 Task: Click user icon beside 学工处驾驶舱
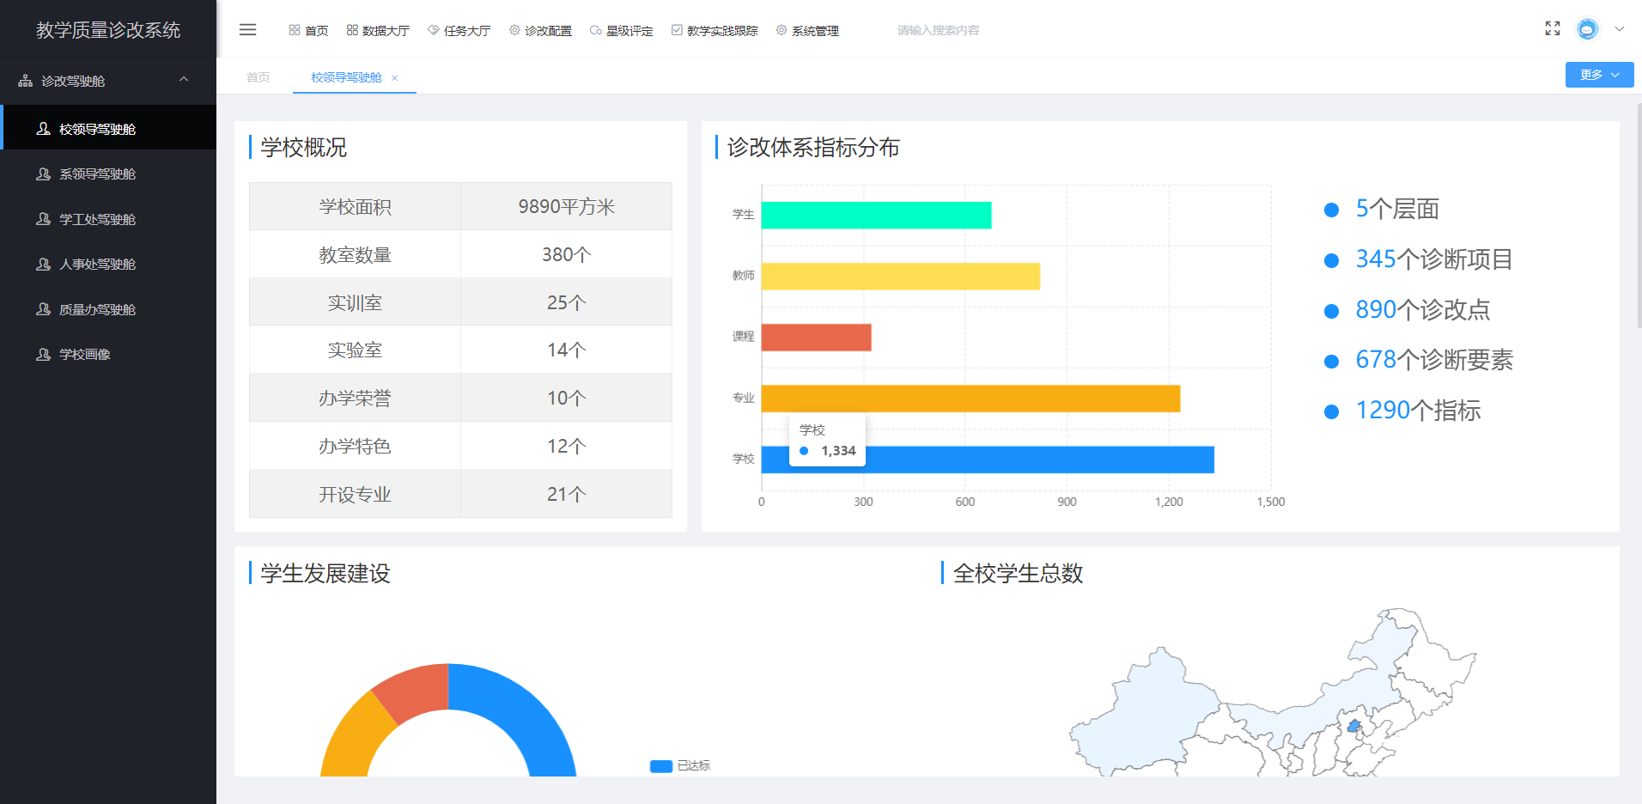click(x=43, y=219)
